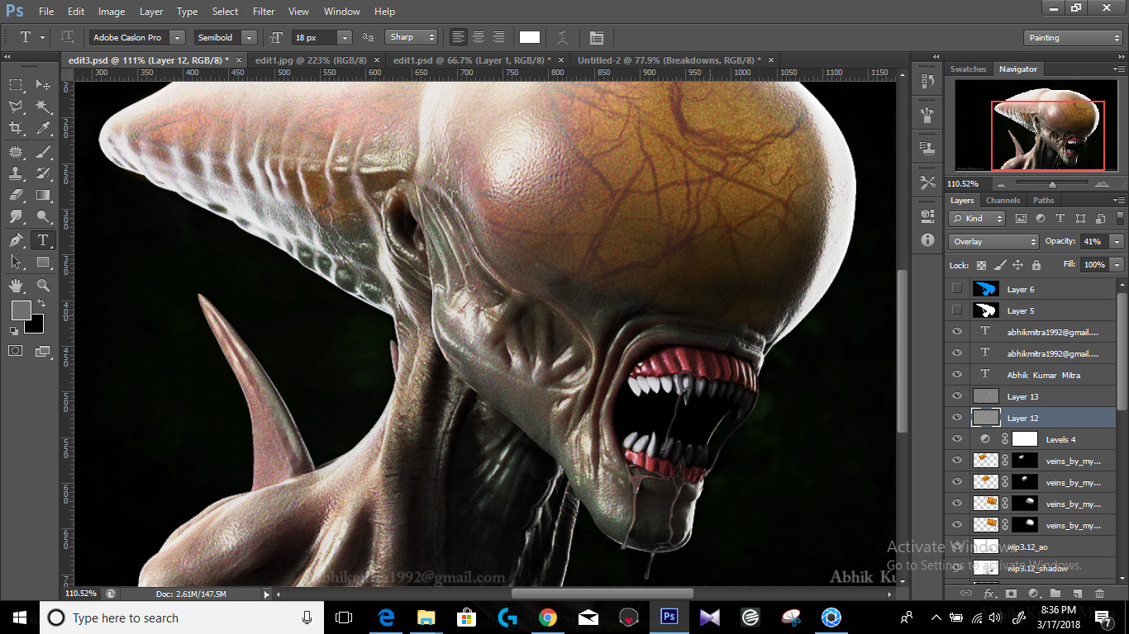
Task: Click the horizontal canvas scrollbar
Action: coord(602,594)
